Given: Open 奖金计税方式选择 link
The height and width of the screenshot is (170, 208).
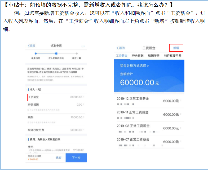Looking at the screenshot, I should click(134, 65).
